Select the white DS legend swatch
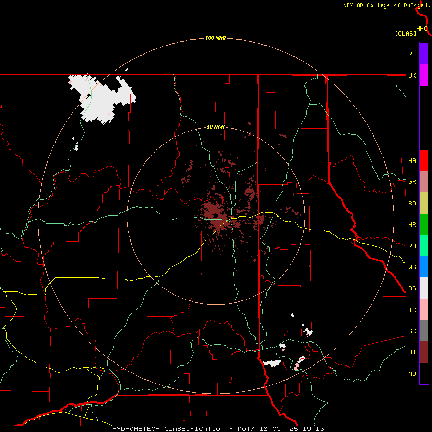Image resolution: width=432 pixels, height=432 pixels. (x=424, y=288)
